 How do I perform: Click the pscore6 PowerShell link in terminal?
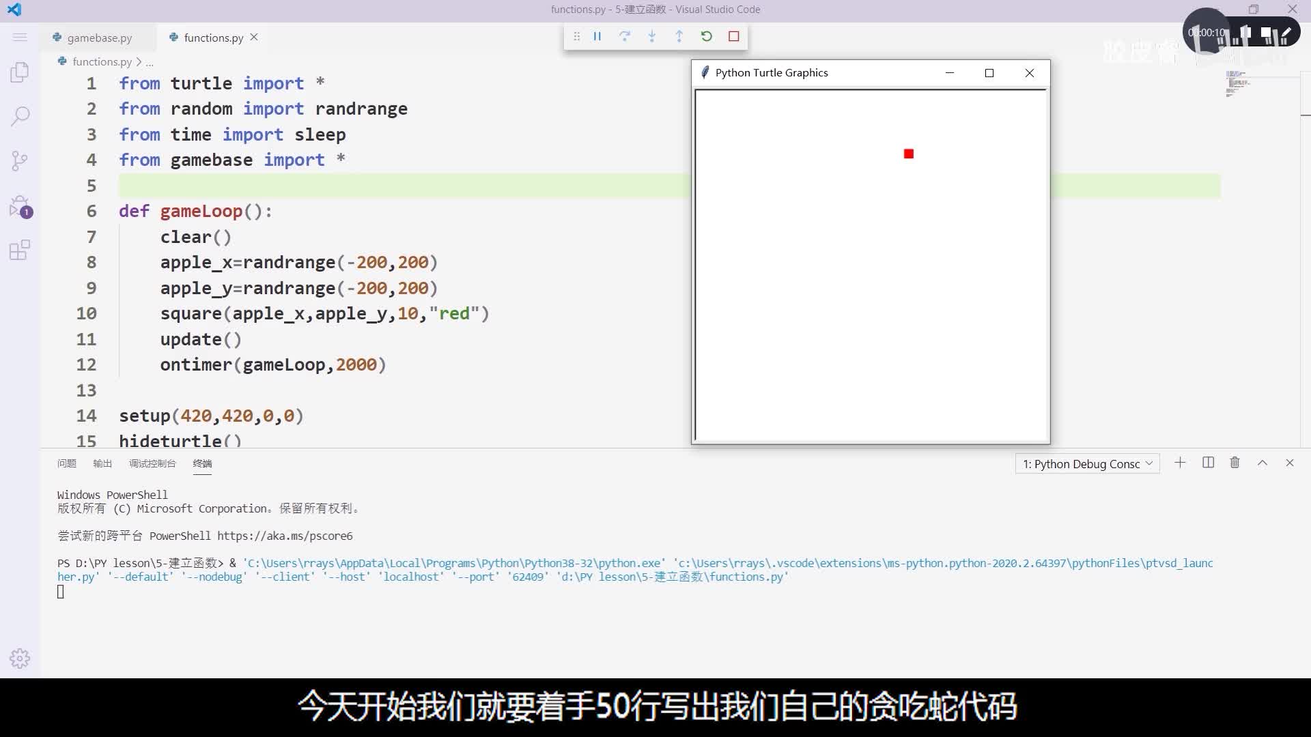tap(285, 536)
